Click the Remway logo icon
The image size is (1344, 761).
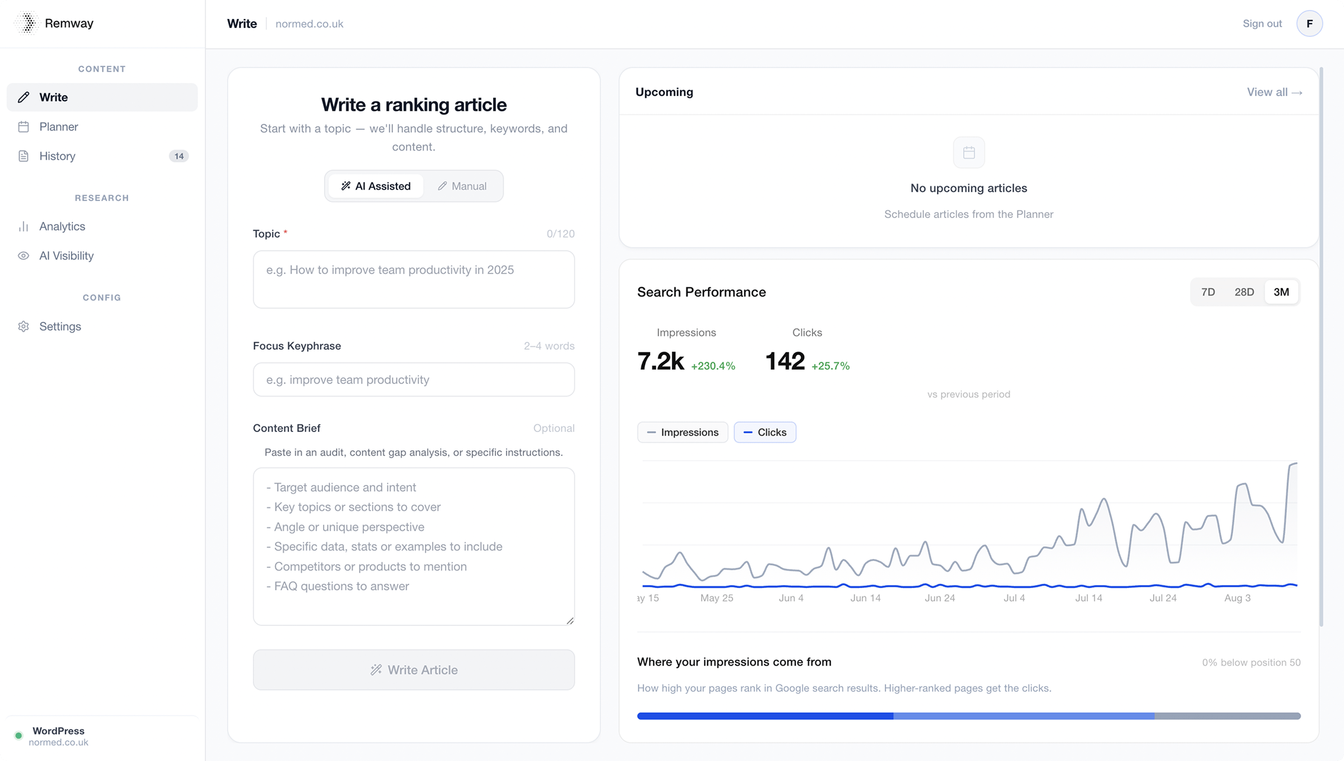[27, 23]
